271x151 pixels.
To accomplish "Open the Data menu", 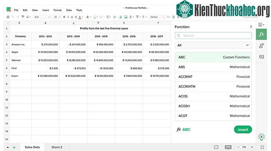I will [69, 10].
